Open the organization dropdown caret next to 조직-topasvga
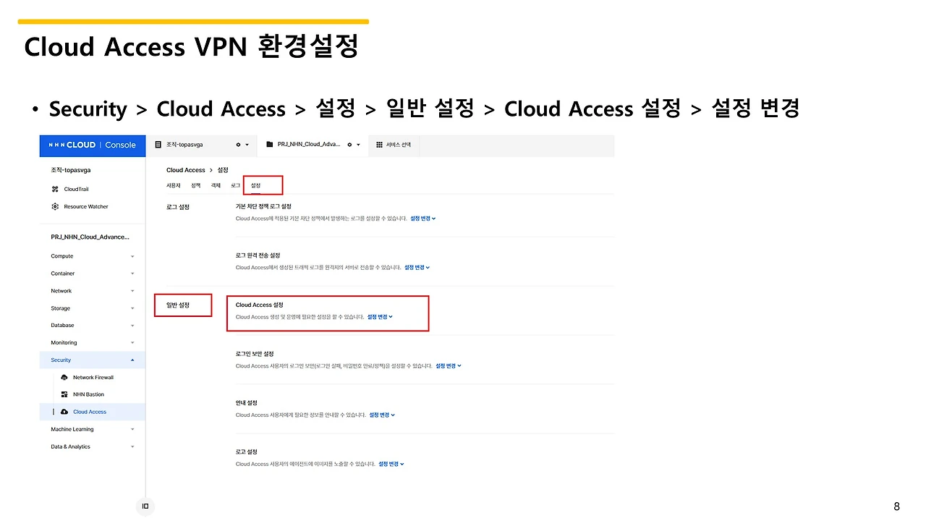The height and width of the screenshot is (521, 926). (247, 145)
